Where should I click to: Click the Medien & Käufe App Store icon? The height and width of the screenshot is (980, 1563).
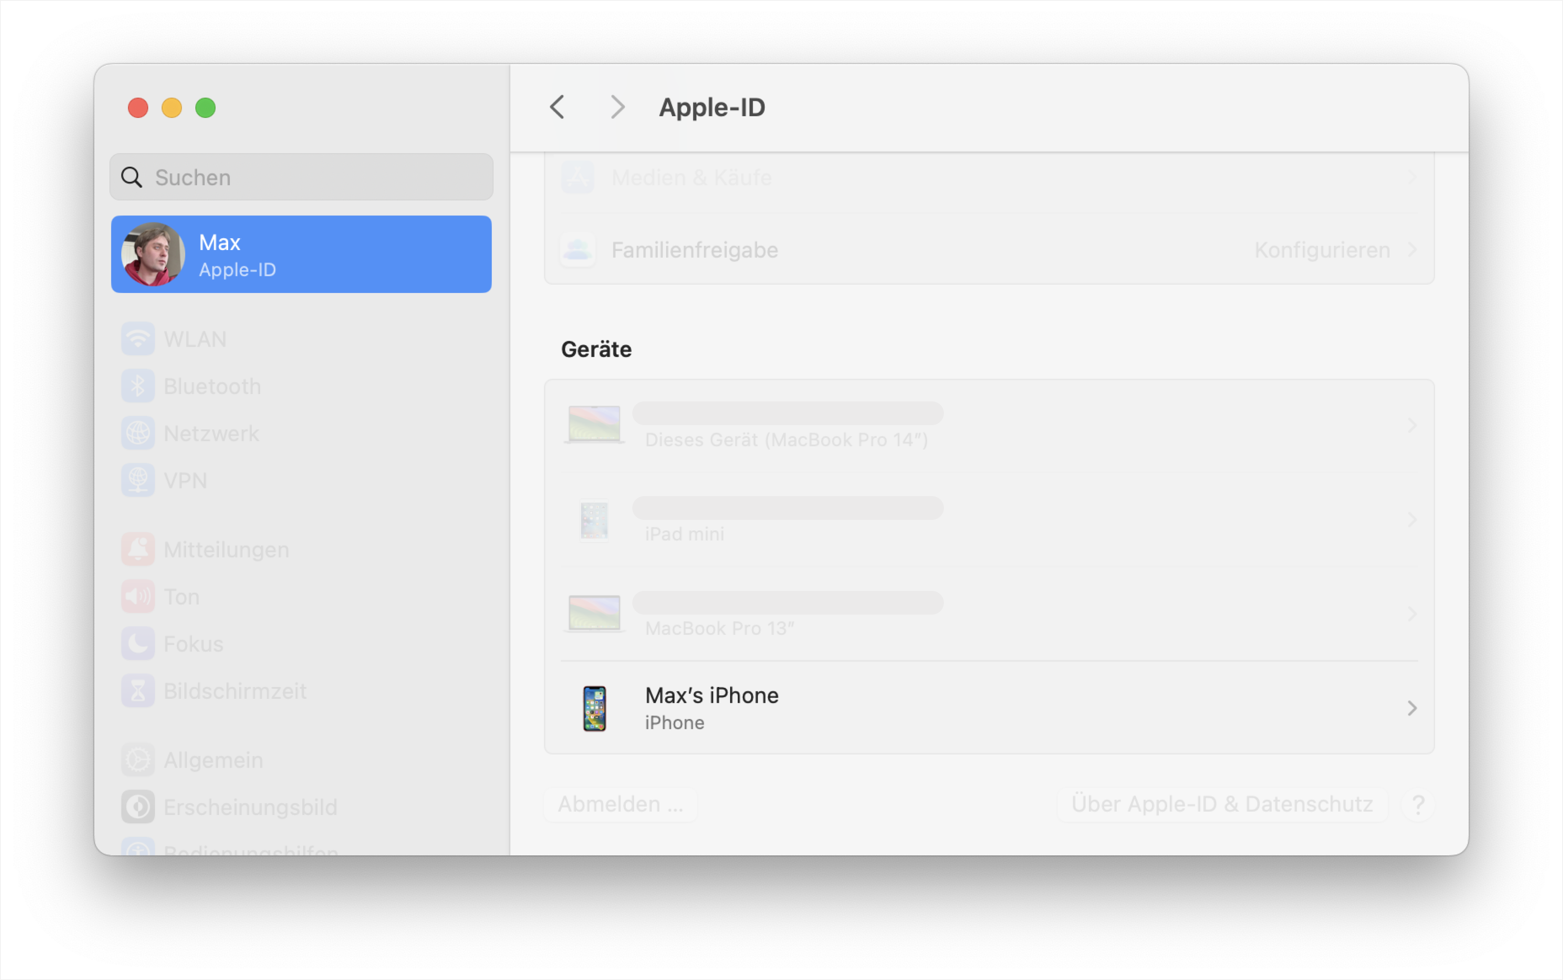point(577,177)
